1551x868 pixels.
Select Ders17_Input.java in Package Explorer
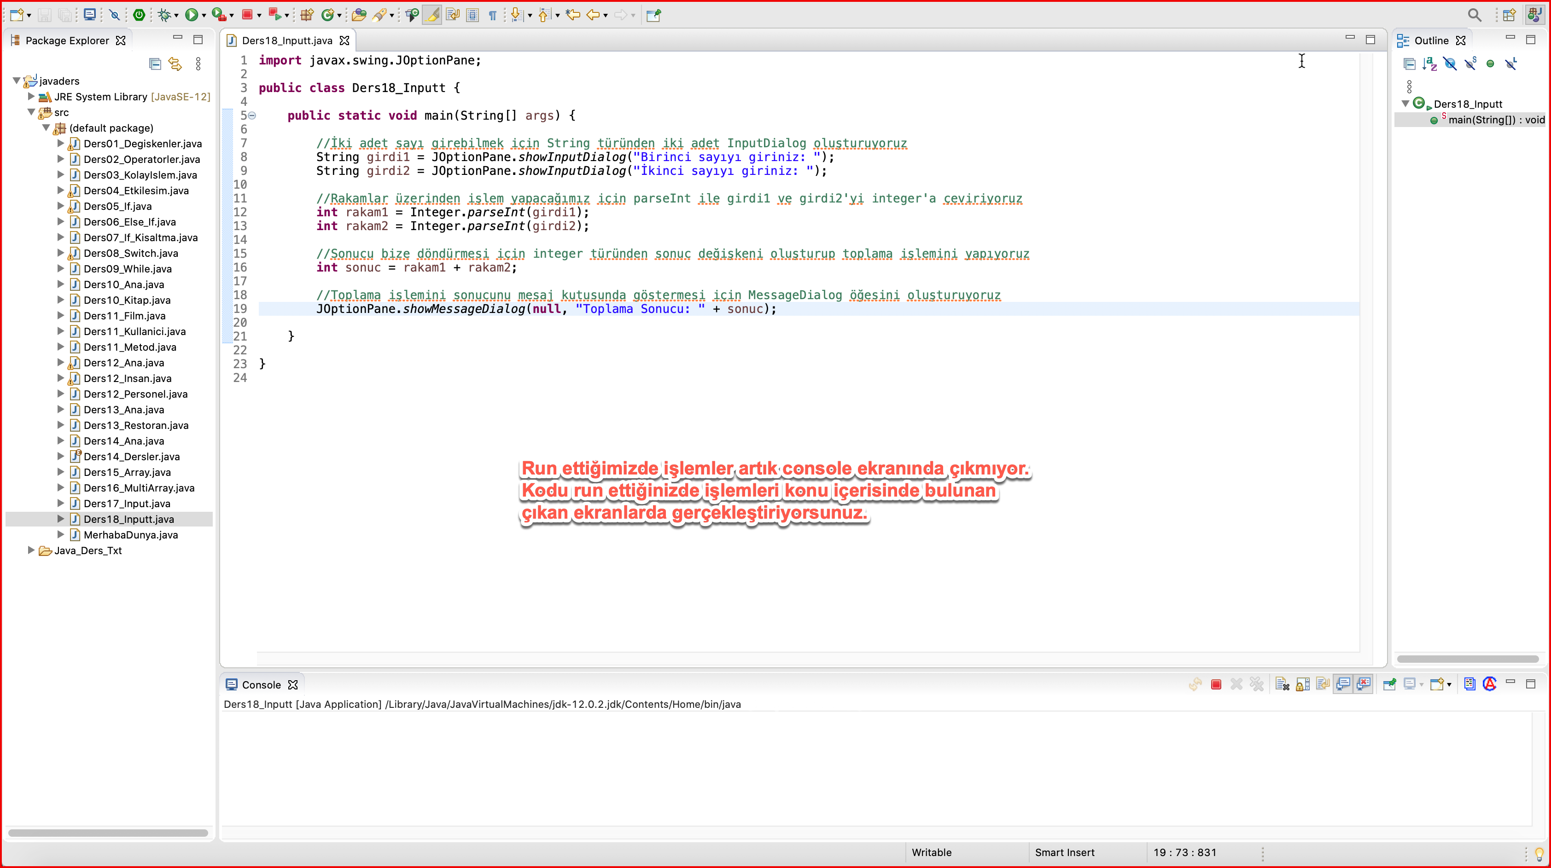click(127, 503)
